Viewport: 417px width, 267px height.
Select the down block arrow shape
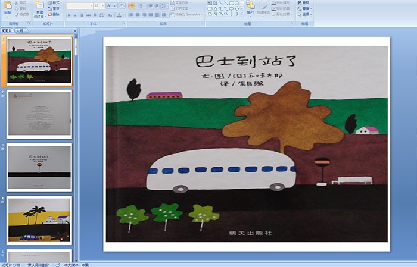pos(236,9)
